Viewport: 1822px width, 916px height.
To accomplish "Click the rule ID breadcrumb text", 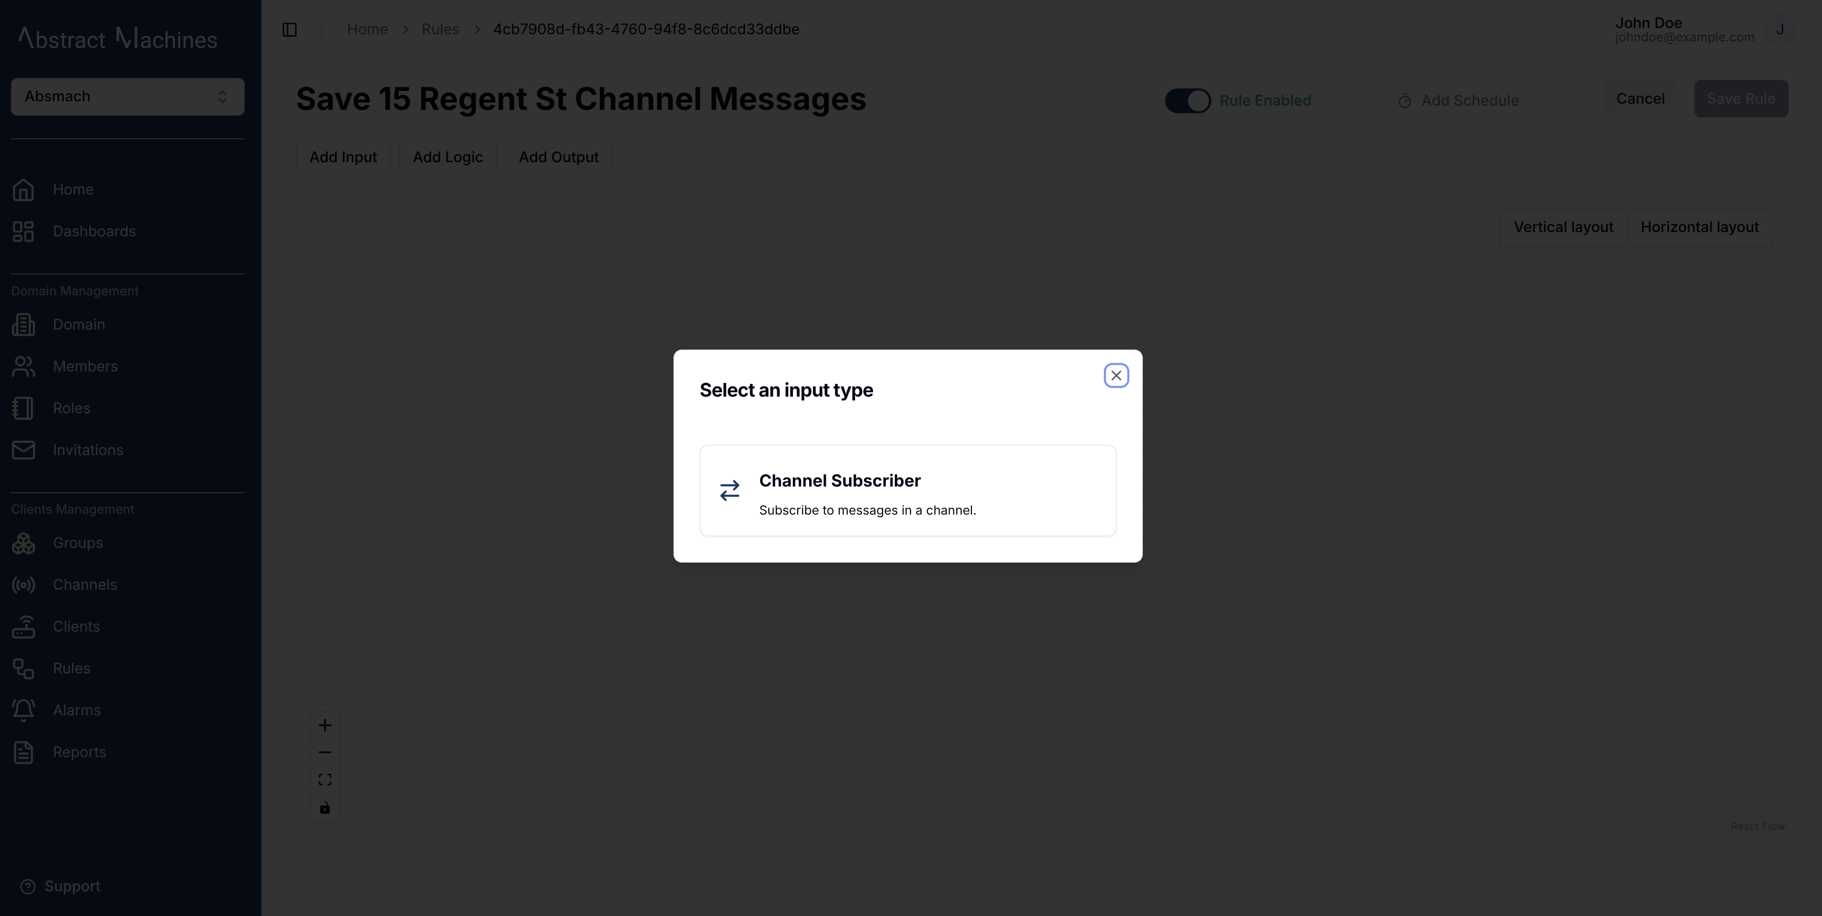I will coord(646,29).
